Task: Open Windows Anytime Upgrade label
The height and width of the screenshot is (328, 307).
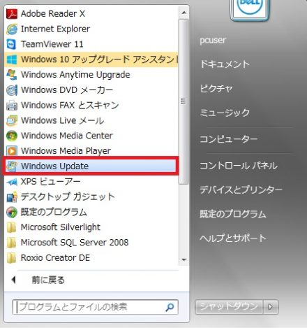Action: [x=75, y=75]
